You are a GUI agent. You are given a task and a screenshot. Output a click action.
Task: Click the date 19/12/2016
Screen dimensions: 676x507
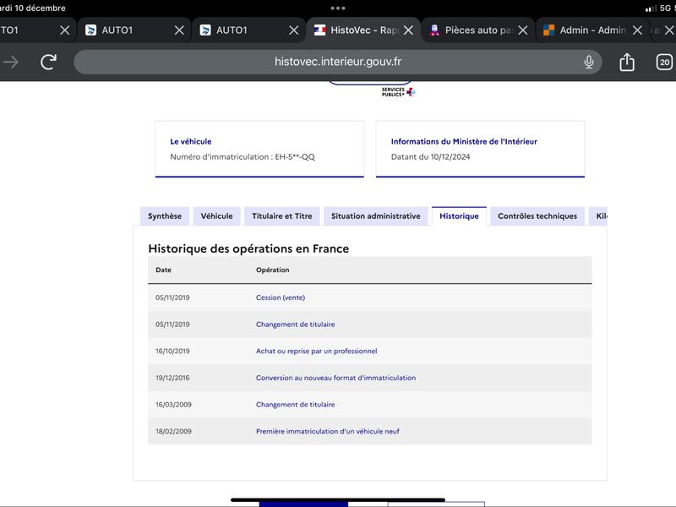click(172, 378)
